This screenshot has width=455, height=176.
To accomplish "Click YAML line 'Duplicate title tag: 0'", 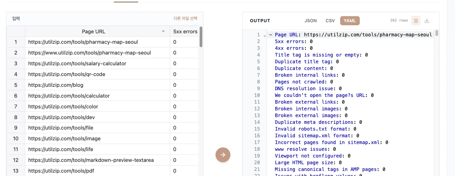I will coord(307,62).
